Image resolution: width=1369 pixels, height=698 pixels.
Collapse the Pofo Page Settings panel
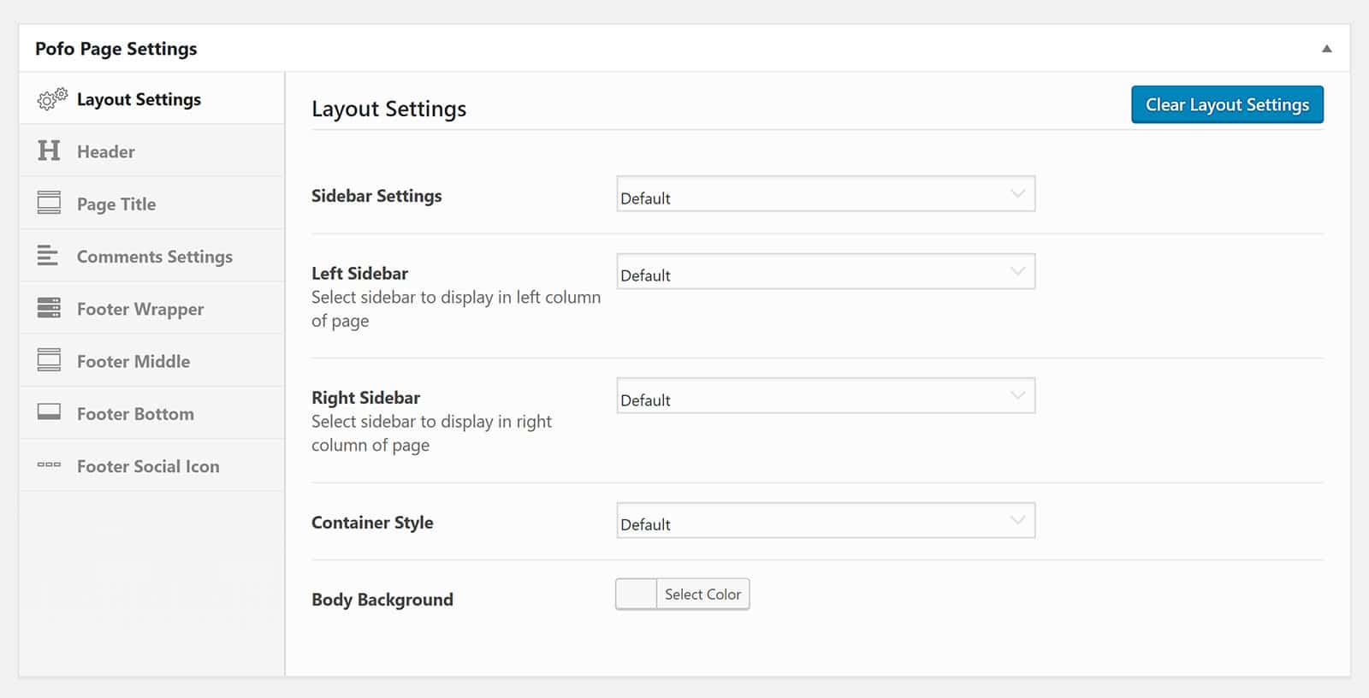[1326, 49]
